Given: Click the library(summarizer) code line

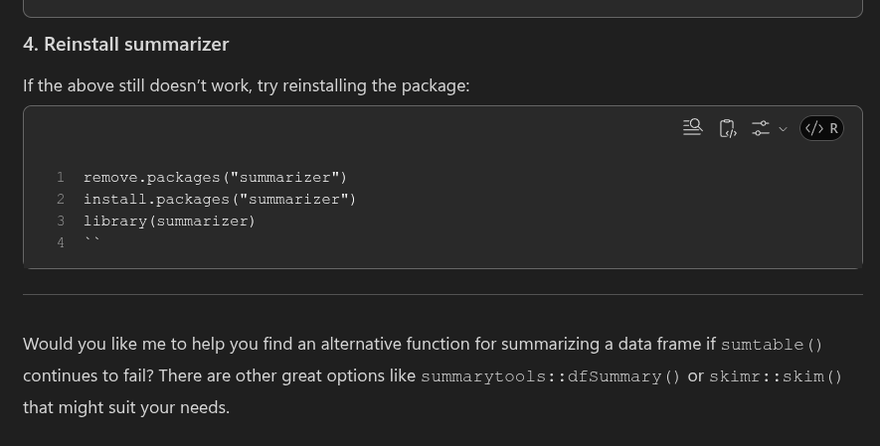Looking at the screenshot, I should [169, 222].
